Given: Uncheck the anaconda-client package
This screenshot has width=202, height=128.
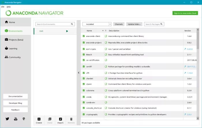Looking at the screenshot, I should [x=84, y=36].
